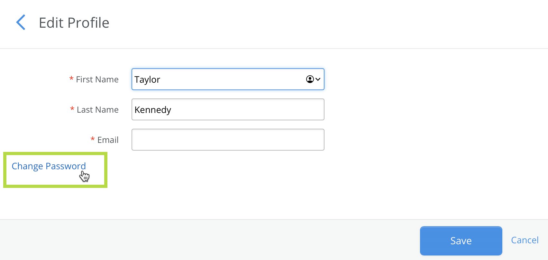The width and height of the screenshot is (548, 260).
Task: Save the profile changes
Action: point(461,241)
